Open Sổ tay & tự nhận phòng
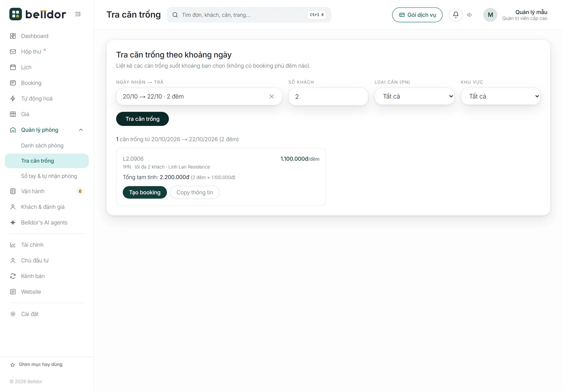The height and width of the screenshot is (391, 563). pyautogui.click(x=49, y=176)
